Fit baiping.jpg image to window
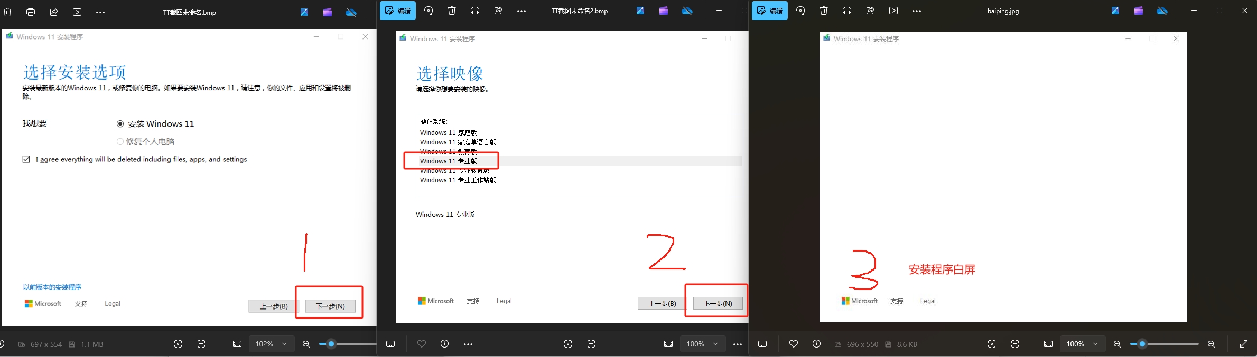 coord(1048,344)
